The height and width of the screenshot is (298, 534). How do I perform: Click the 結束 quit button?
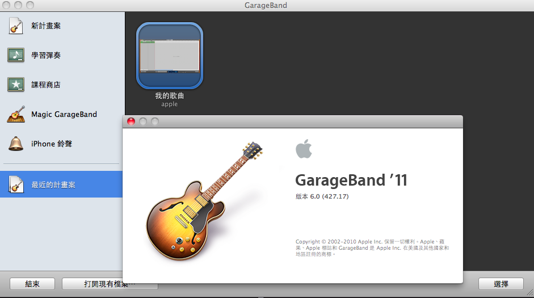(32, 284)
